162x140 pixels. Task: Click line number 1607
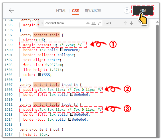pos(8,85)
